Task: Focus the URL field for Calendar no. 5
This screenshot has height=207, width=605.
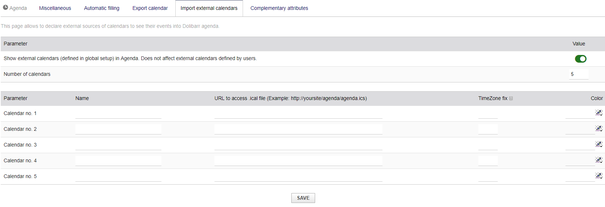Action: pos(298,177)
